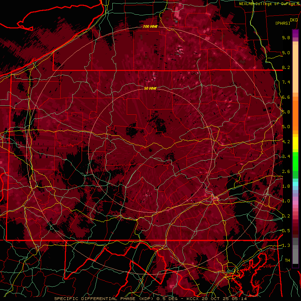Click the 0.2 value on color scale

[x=286, y=216]
